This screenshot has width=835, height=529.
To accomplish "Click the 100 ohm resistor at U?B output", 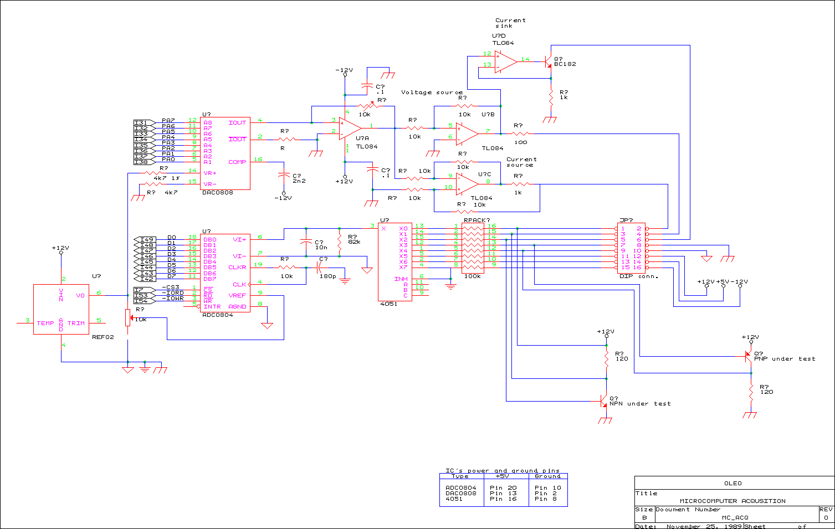I will click(520, 133).
